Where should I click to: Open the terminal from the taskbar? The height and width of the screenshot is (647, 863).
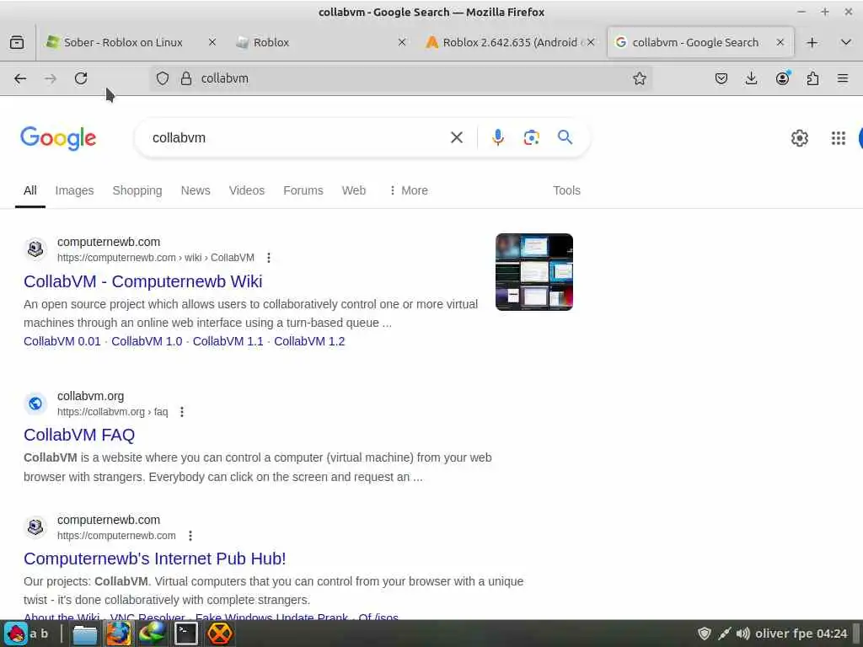coord(186,634)
